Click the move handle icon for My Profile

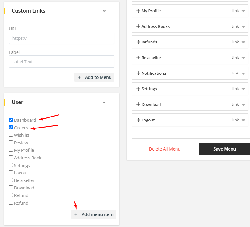[x=138, y=11]
